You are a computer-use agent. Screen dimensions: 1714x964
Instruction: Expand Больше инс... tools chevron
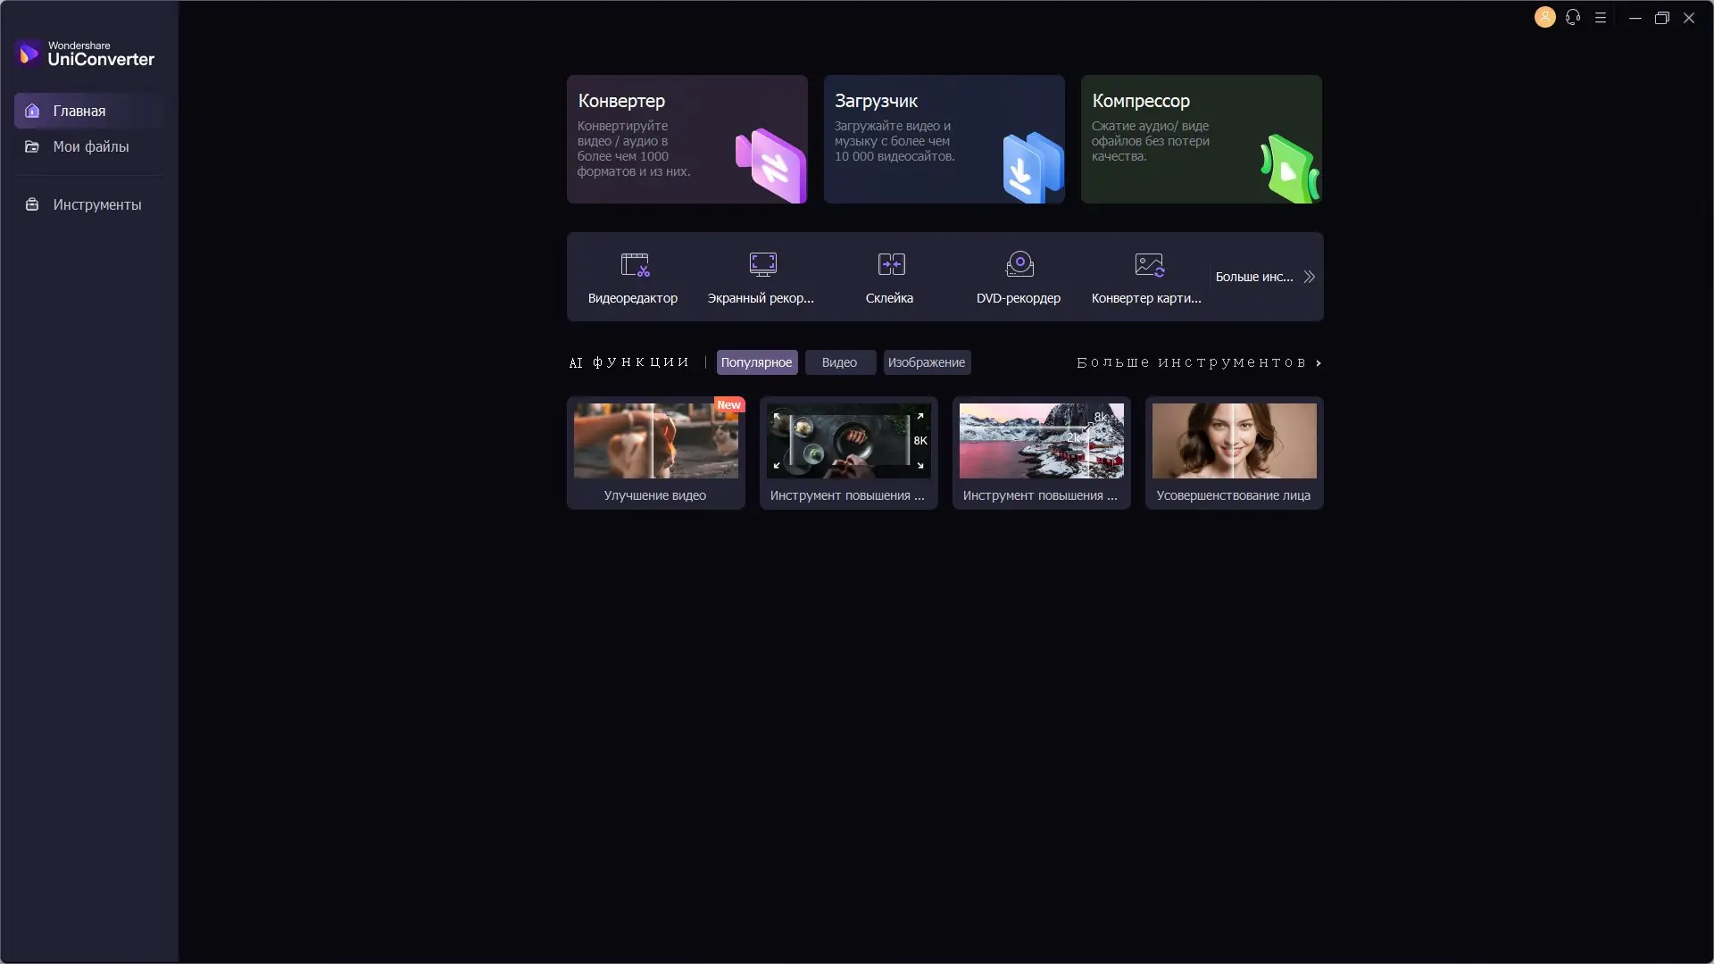click(1309, 277)
